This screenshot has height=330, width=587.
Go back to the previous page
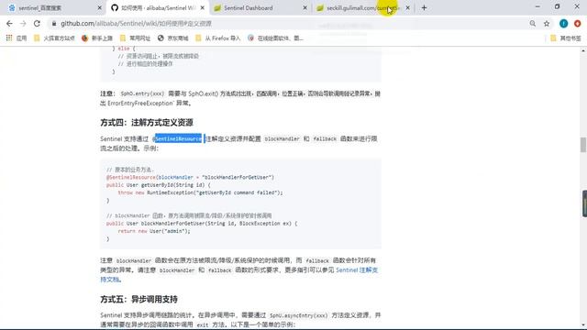9,24
